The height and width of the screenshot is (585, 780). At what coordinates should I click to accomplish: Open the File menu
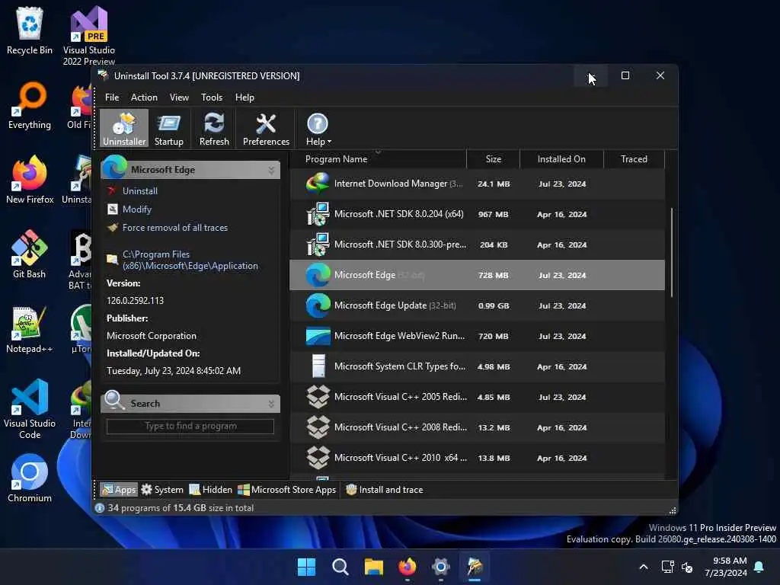click(112, 97)
